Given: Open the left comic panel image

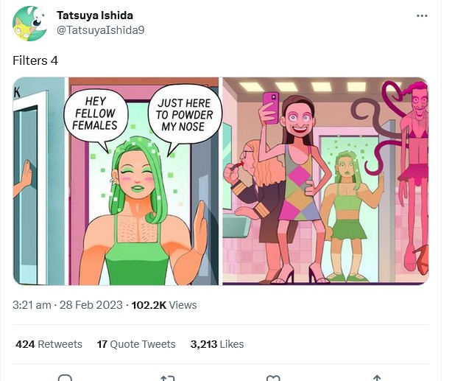Looking at the screenshot, I should point(116,181).
